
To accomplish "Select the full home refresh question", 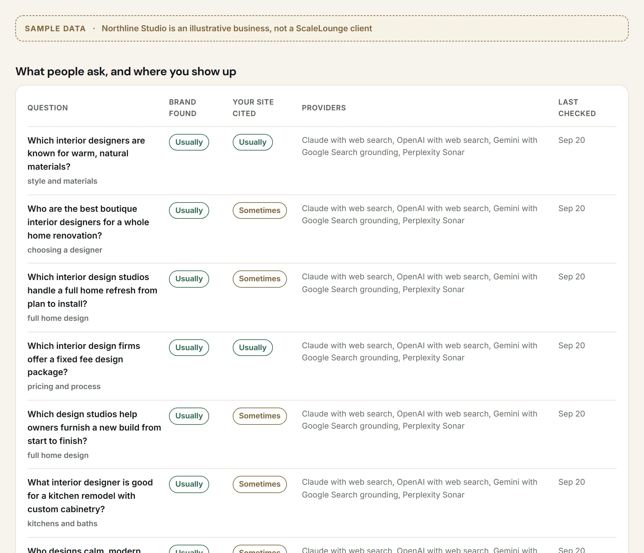I will coord(92,290).
